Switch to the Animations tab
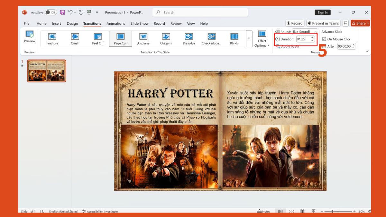The height and width of the screenshot is (217, 386). point(116,23)
